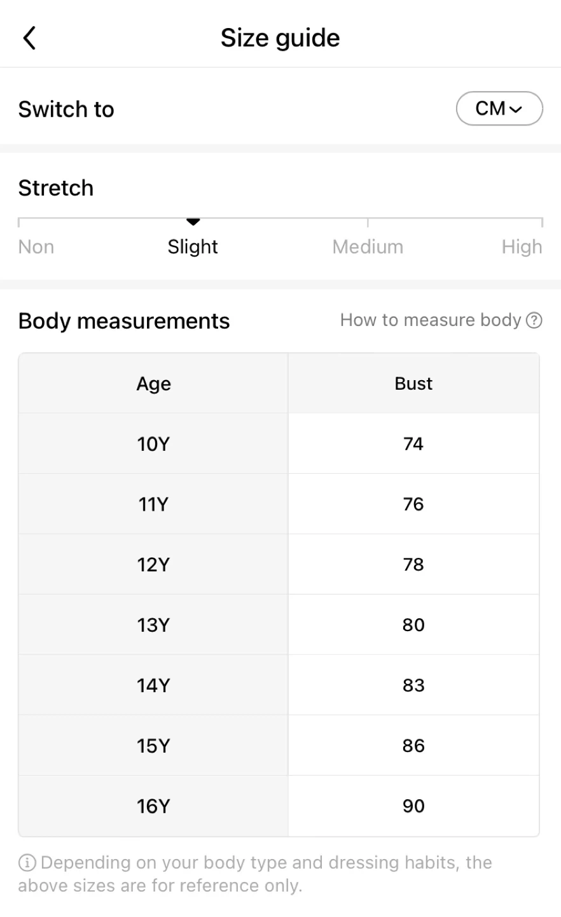Click the bust value 80

click(x=413, y=625)
